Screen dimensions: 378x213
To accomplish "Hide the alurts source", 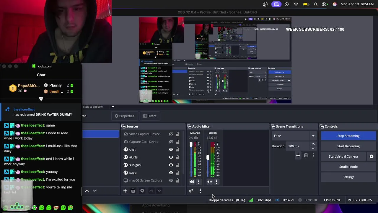I will [x=171, y=157].
